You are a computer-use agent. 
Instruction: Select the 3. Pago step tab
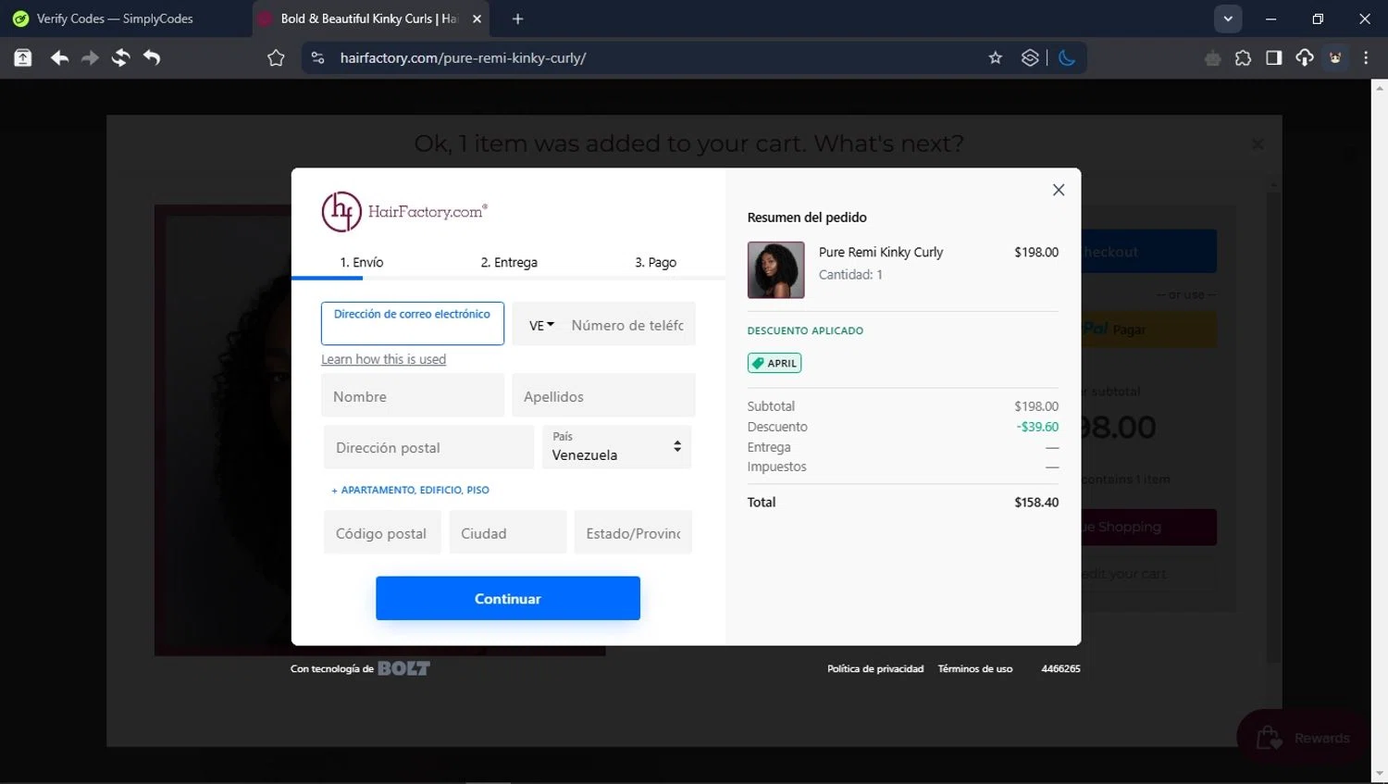coord(655,262)
